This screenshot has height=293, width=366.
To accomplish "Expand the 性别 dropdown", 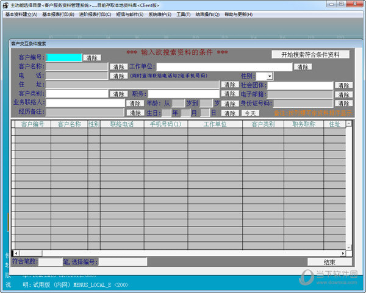I will pos(270,76).
